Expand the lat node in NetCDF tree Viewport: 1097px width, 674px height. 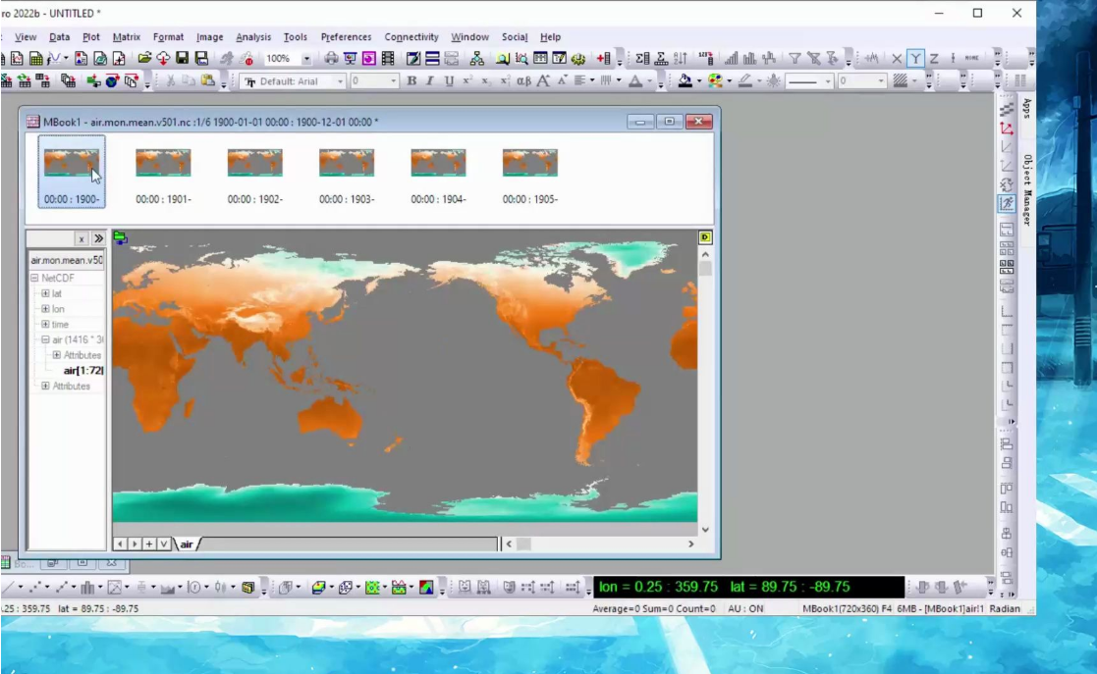click(45, 293)
